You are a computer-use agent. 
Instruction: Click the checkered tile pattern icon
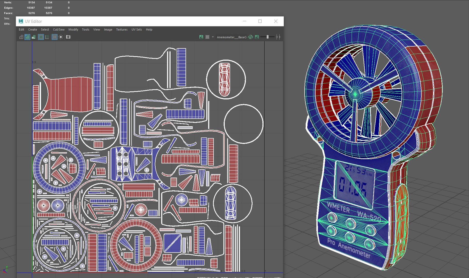coord(207,37)
